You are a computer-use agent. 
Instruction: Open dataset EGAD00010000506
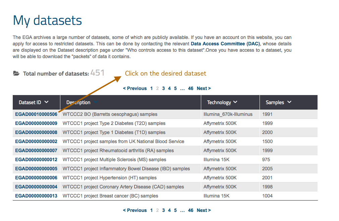[x=36, y=114]
